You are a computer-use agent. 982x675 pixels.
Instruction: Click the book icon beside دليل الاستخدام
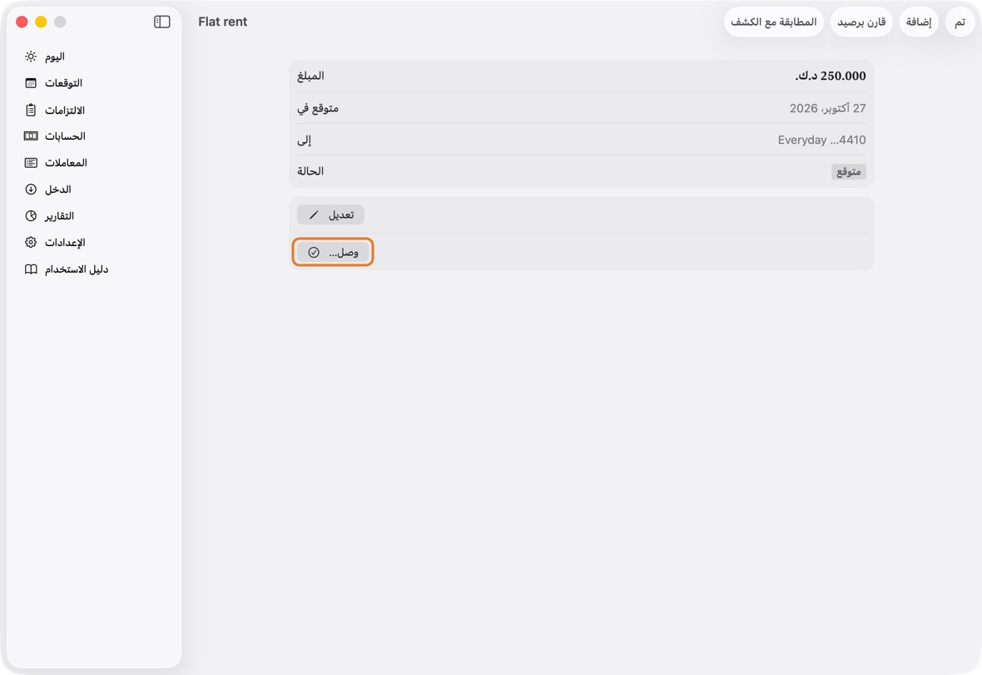pyautogui.click(x=31, y=269)
